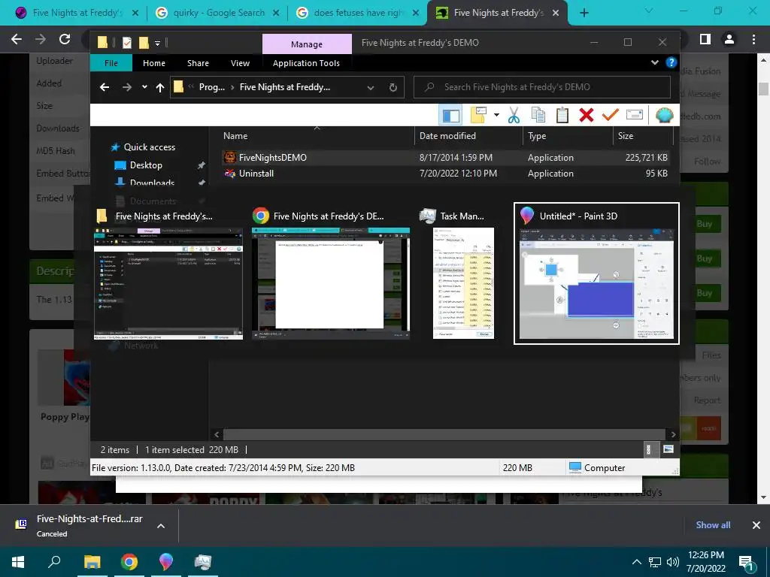
Task: Click the Classic Shell settings shell icon
Action: [x=664, y=115]
